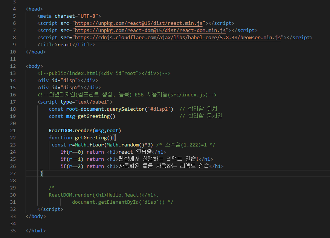This screenshot has height=238, width=330.
Task: Click line number 35 in the gutter
Action: click(x=13, y=230)
